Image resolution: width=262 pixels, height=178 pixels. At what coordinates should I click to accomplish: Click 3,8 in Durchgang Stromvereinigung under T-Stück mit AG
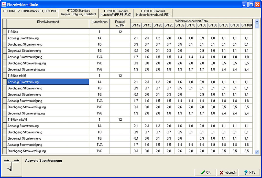coord(213,151)
